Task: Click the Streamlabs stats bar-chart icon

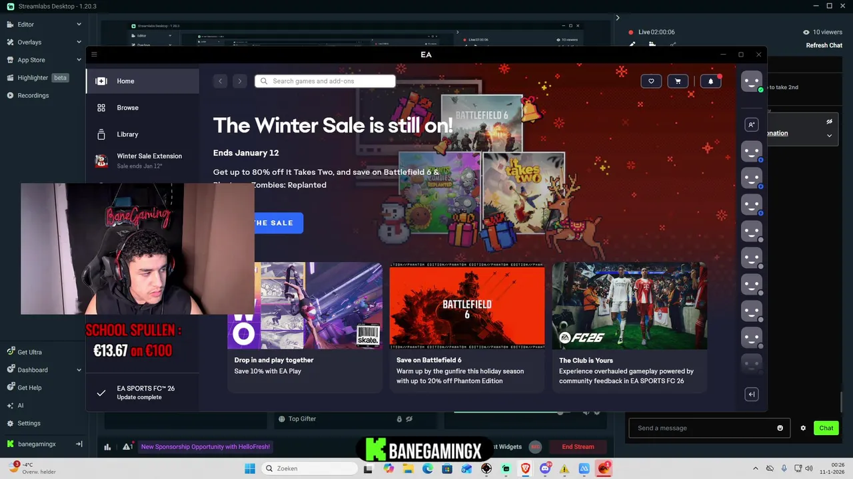Action: click(x=107, y=447)
